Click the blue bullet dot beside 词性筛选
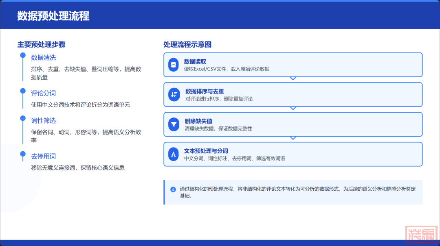 tap(23, 118)
